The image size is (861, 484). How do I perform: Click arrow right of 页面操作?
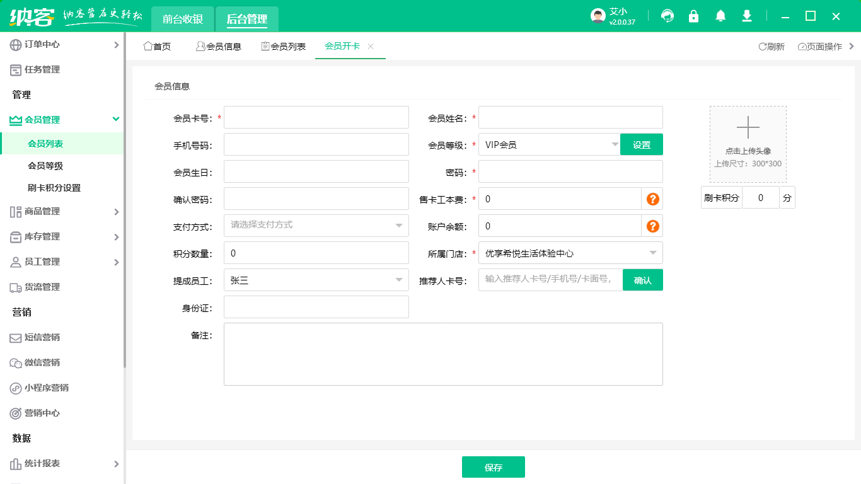pos(852,46)
